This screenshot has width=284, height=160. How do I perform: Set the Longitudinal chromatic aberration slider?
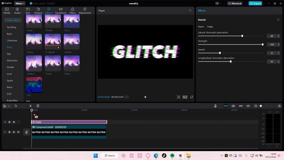[231, 61]
